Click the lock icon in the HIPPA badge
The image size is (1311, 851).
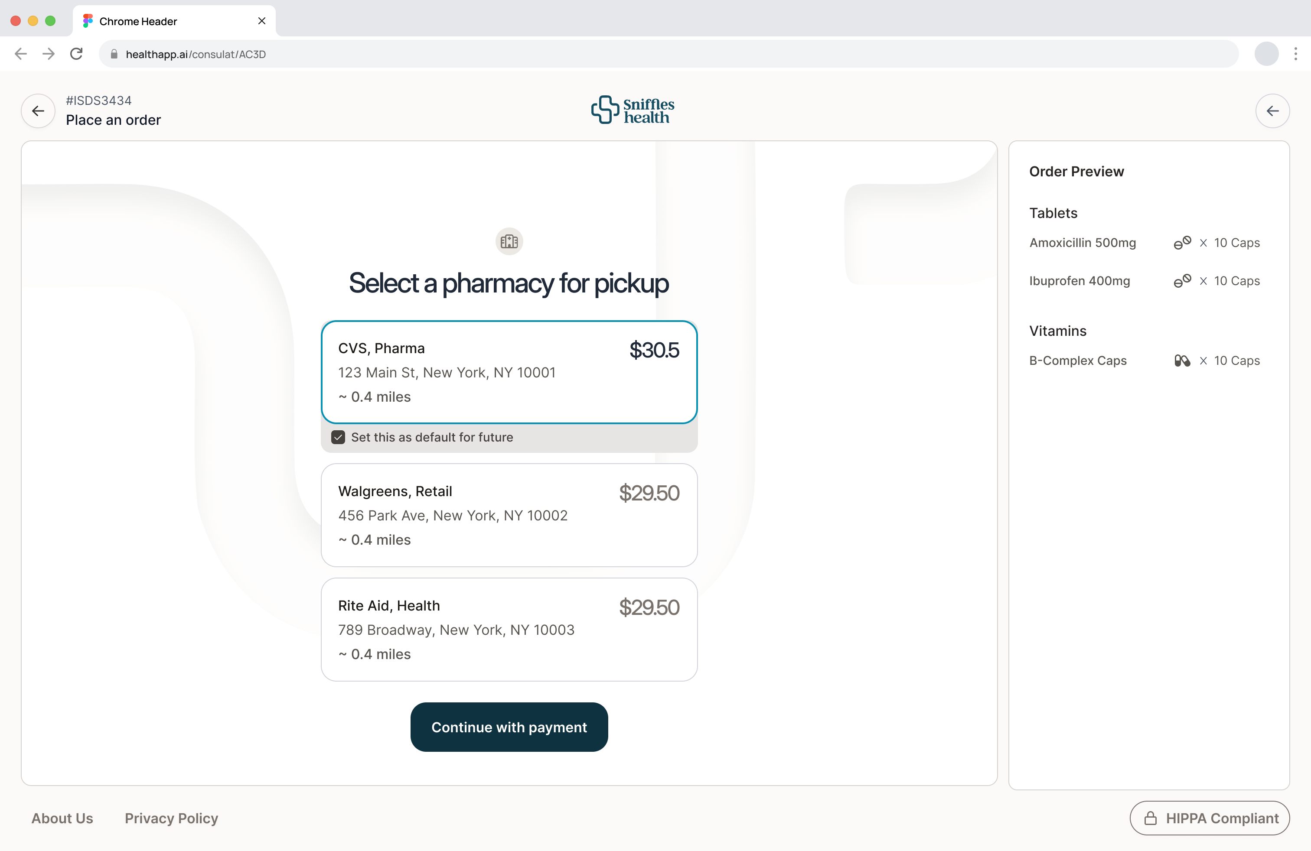click(x=1150, y=819)
